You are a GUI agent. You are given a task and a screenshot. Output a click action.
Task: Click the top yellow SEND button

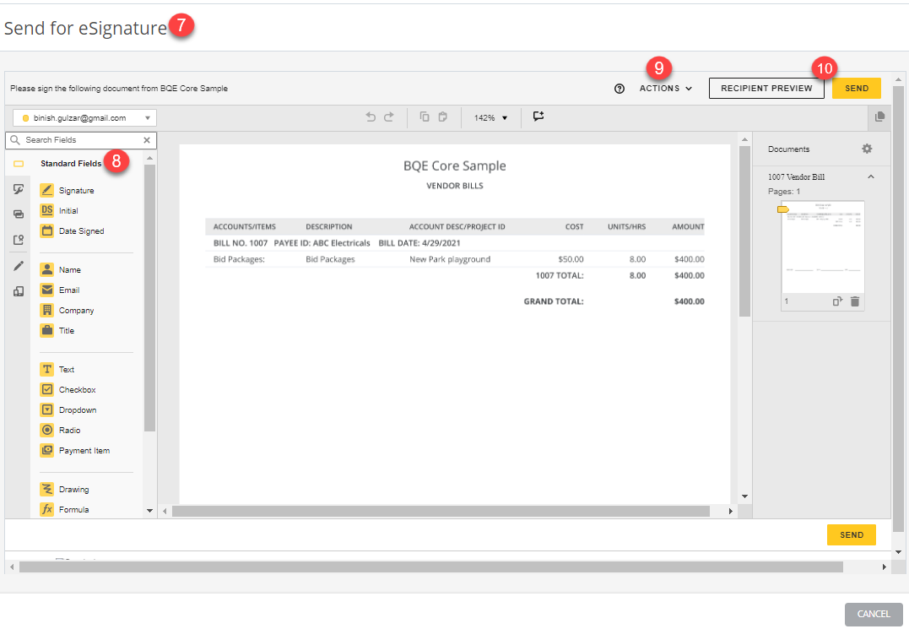856,89
